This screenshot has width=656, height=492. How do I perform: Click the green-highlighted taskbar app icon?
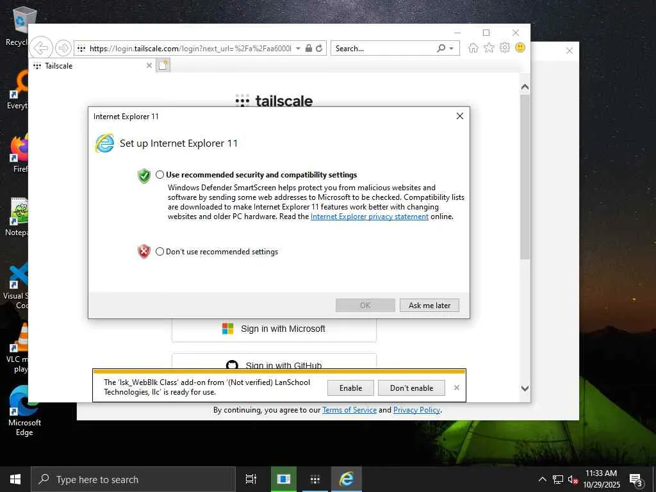(283, 479)
